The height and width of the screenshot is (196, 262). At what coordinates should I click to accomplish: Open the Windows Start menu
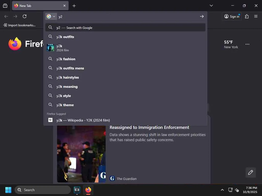point(8,190)
